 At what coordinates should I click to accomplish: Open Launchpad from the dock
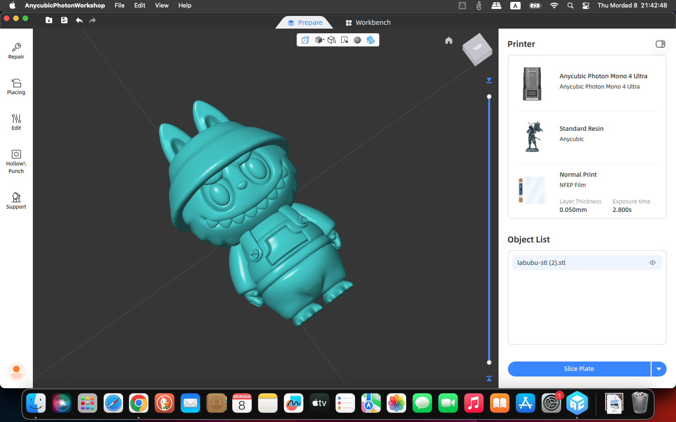click(x=87, y=403)
